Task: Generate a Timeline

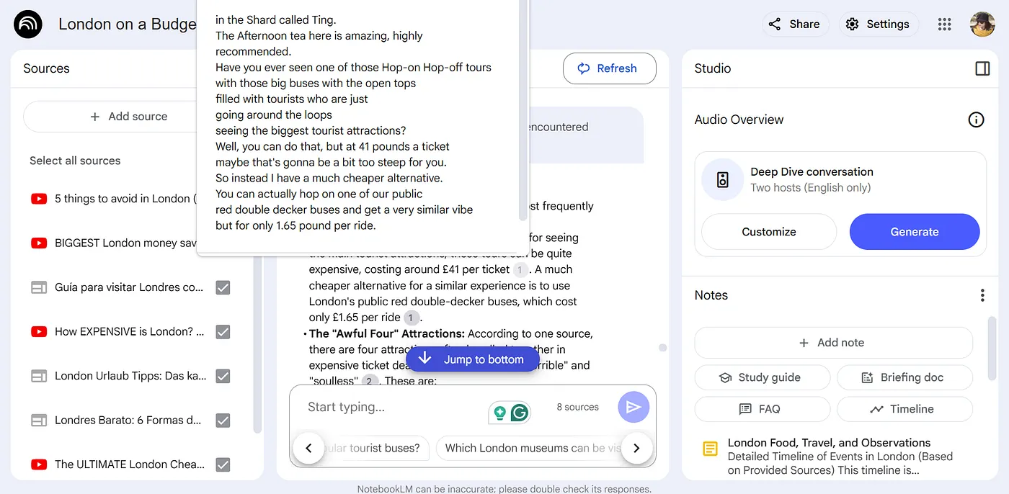Action: click(x=904, y=409)
